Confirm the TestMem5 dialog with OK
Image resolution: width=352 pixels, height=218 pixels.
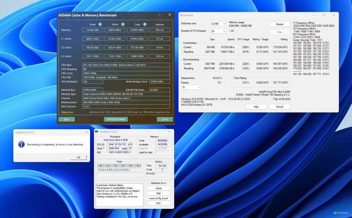(x=78, y=158)
